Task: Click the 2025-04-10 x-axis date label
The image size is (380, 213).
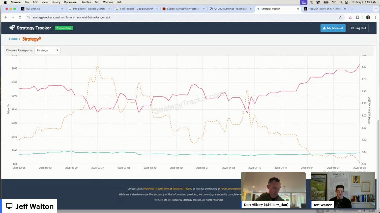Action: (x=255, y=168)
